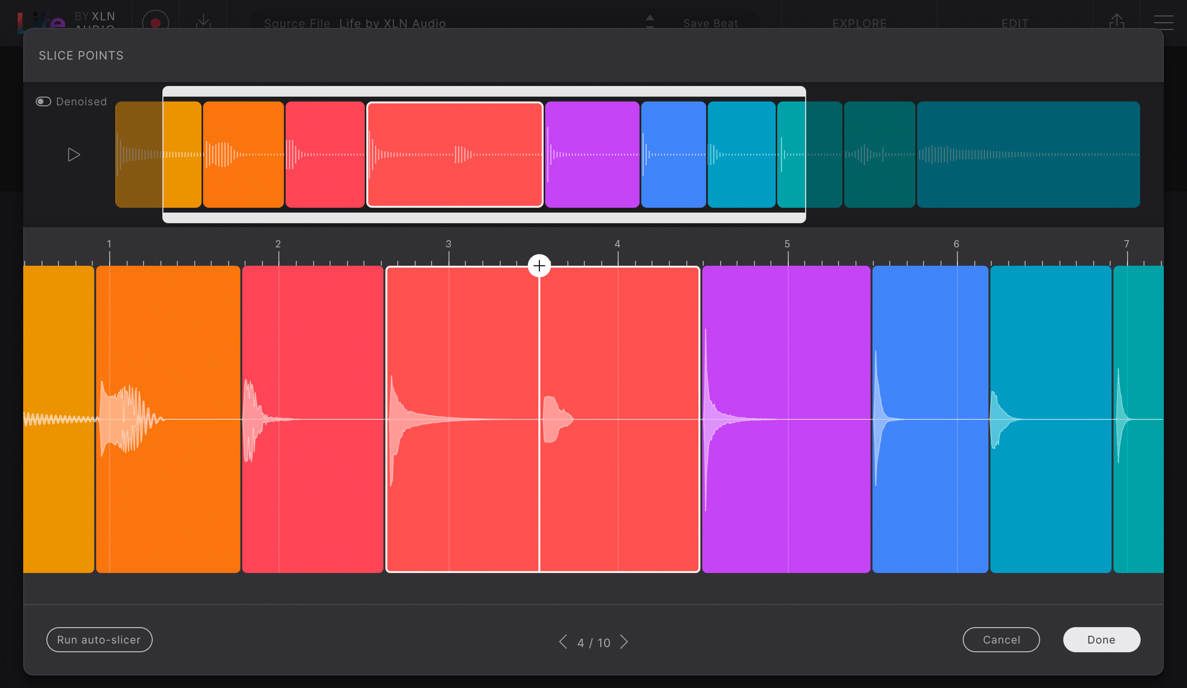Select the yellow slice in overview

[159, 155]
